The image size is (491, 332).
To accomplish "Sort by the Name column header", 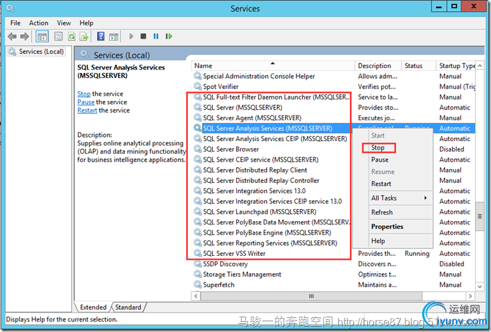I will (x=273, y=65).
